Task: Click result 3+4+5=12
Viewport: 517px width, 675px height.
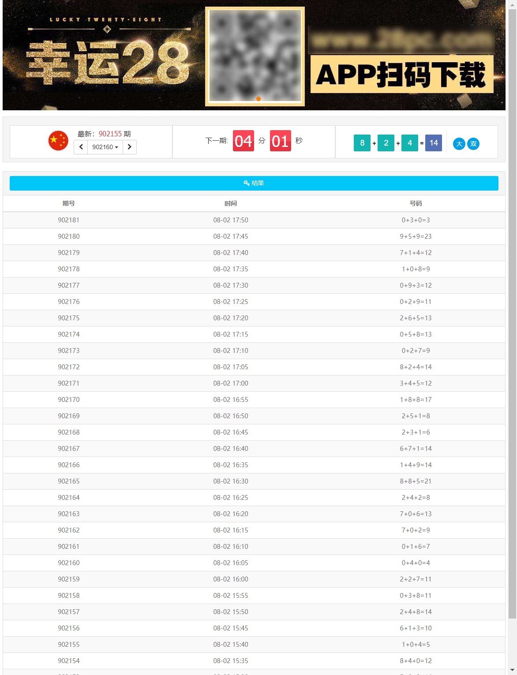Action: click(416, 383)
